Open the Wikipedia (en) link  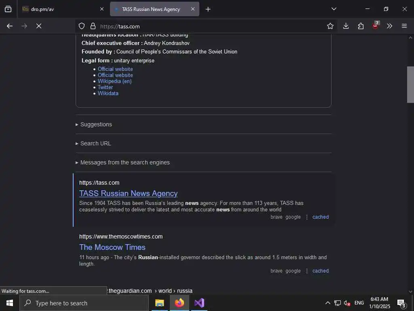coord(114,81)
